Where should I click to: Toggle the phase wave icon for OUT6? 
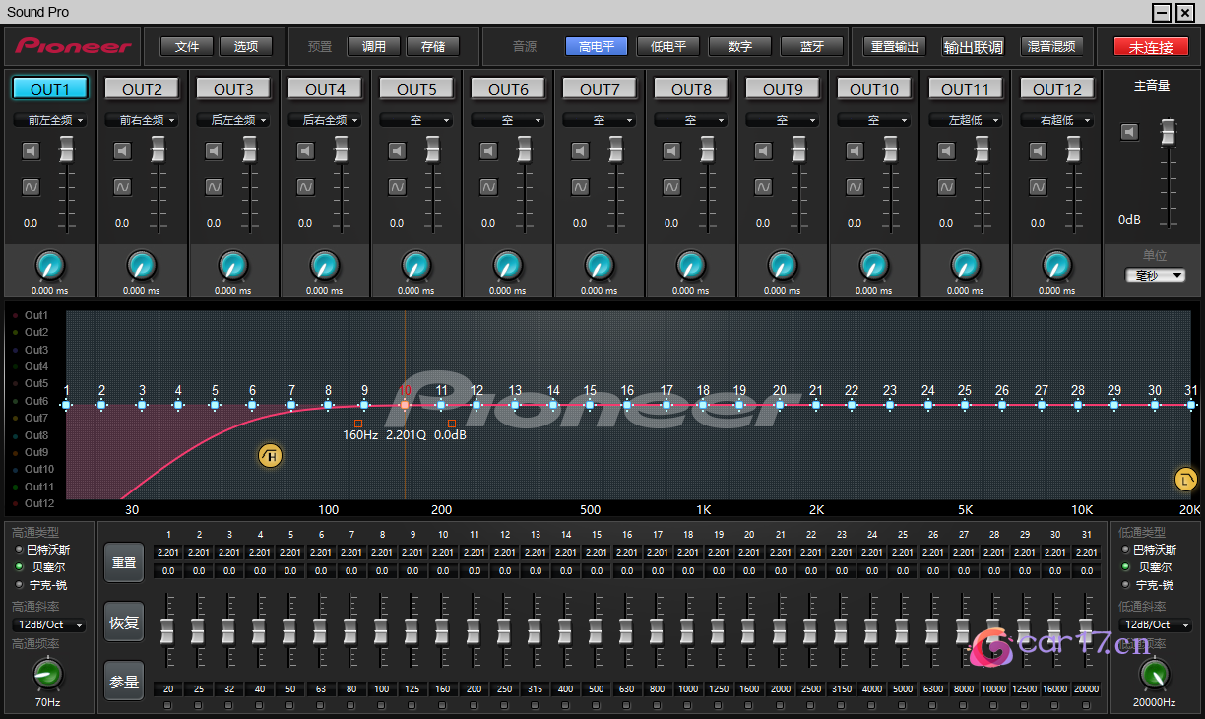click(488, 186)
